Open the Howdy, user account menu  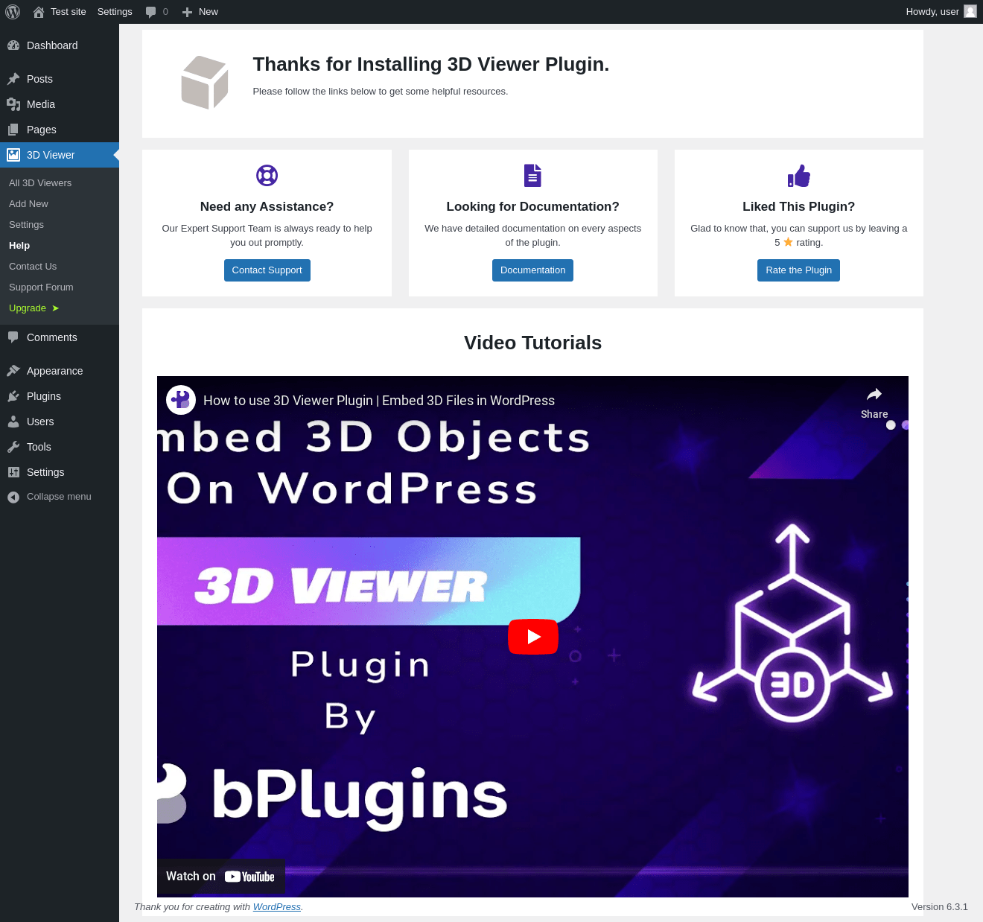941,12
